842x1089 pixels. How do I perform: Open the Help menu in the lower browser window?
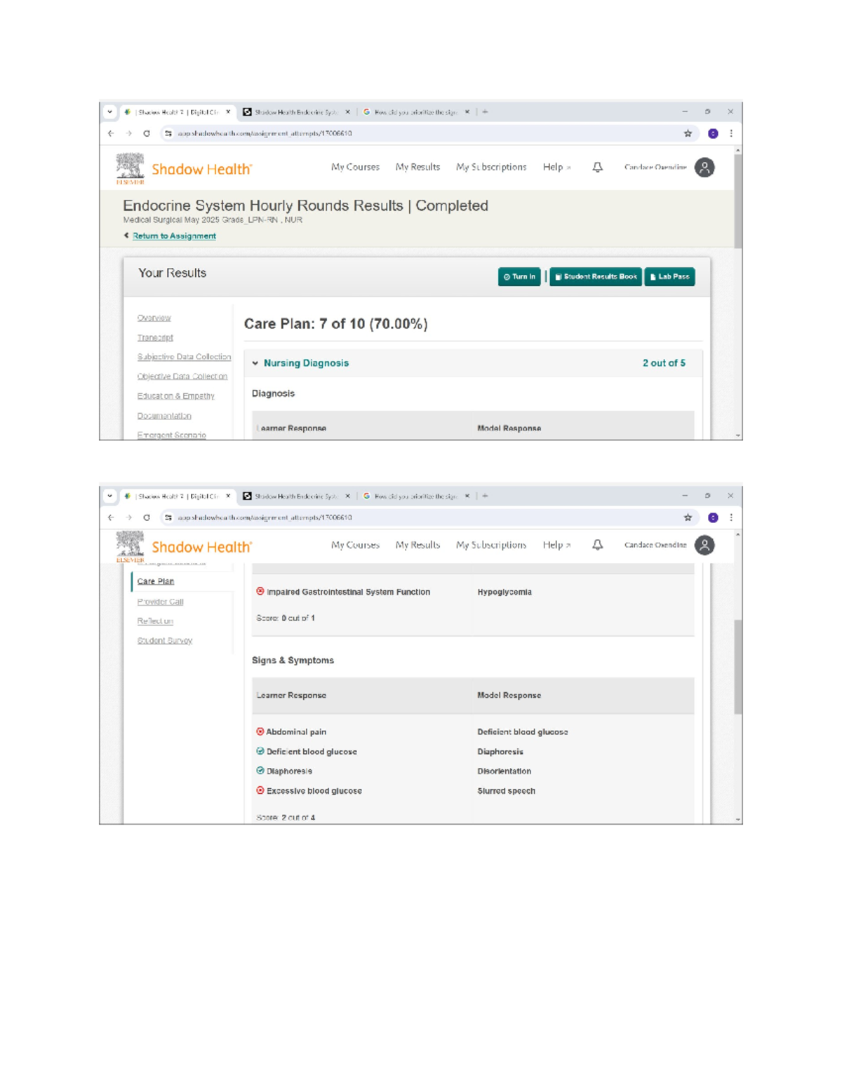pyautogui.click(x=556, y=545)
